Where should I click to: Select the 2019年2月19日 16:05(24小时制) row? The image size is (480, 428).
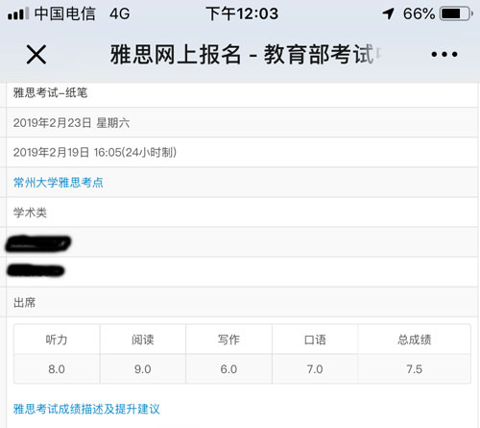pyautogui.click(x=242, y=152)
